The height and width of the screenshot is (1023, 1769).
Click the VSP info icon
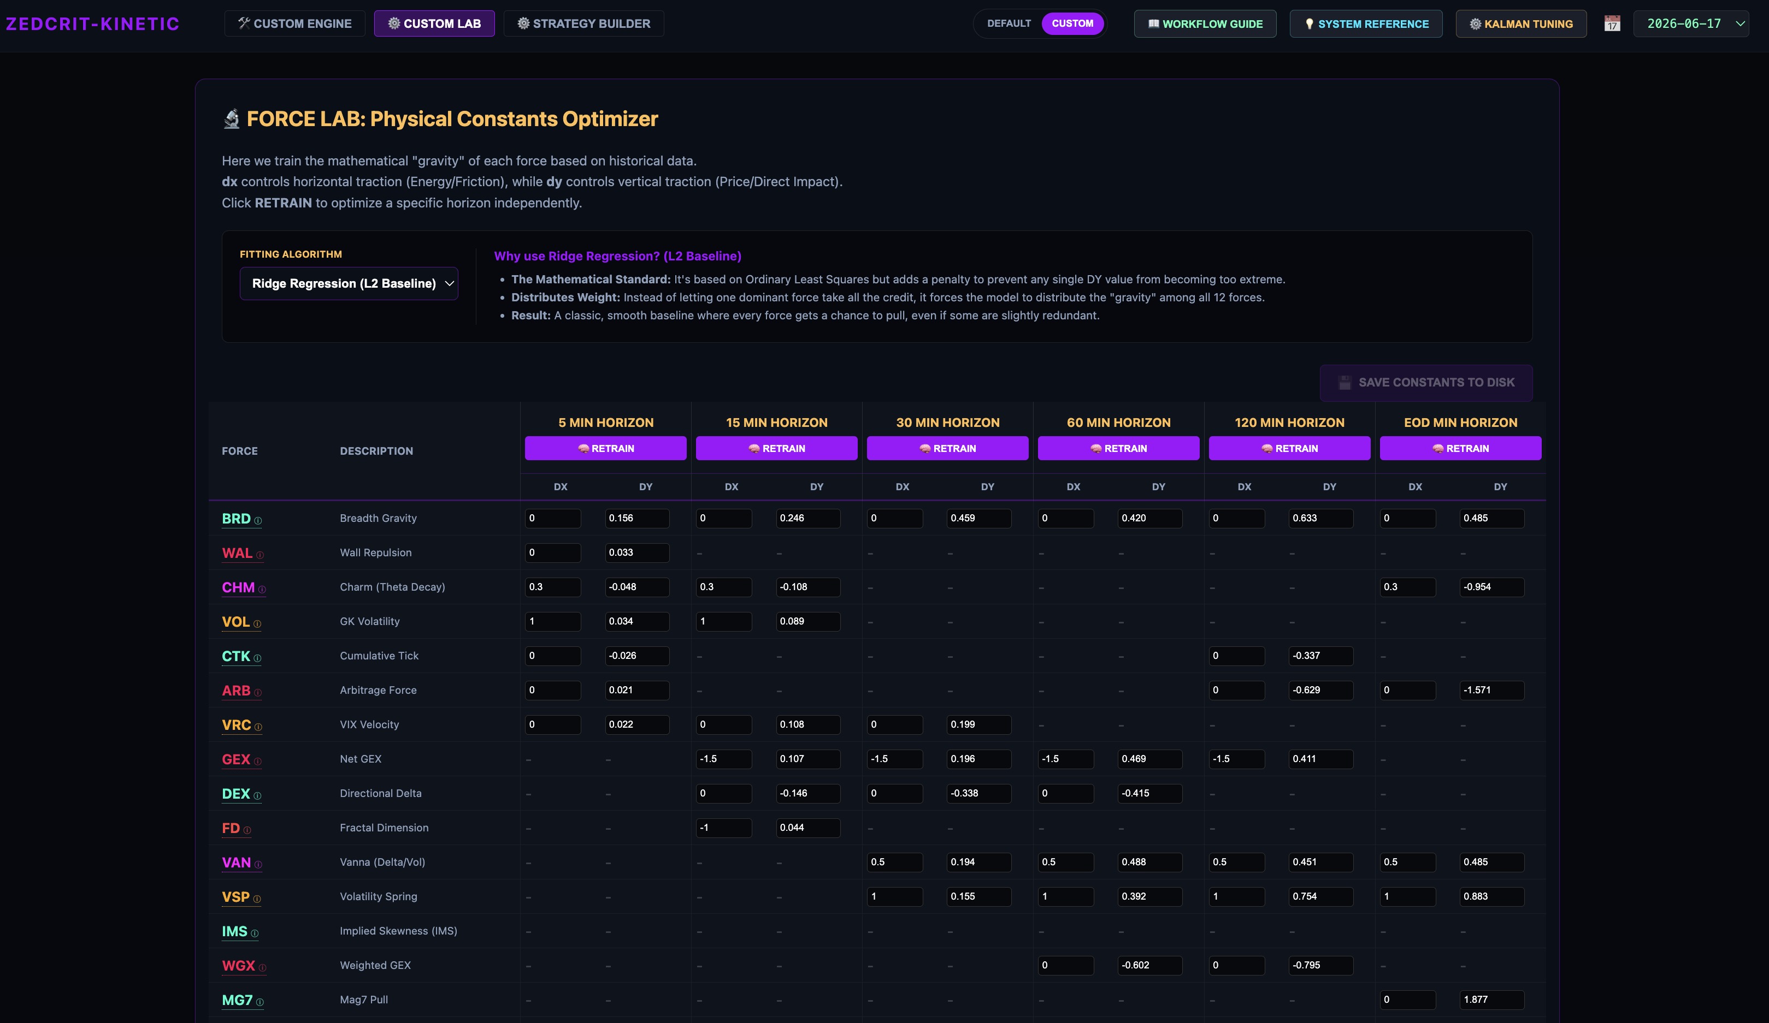pyautogui.click(x=257, y=899)
